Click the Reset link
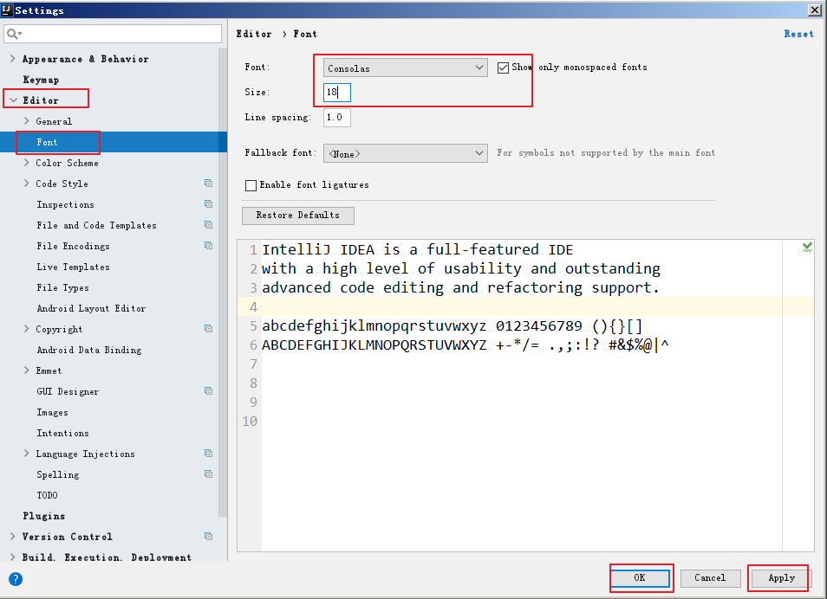827x599 pixels. (798, 34)
